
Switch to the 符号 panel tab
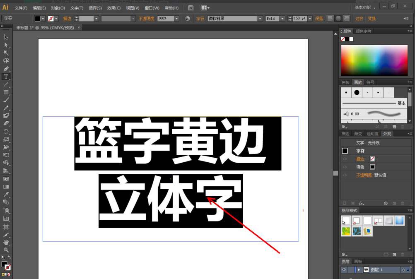pos(370,82)
